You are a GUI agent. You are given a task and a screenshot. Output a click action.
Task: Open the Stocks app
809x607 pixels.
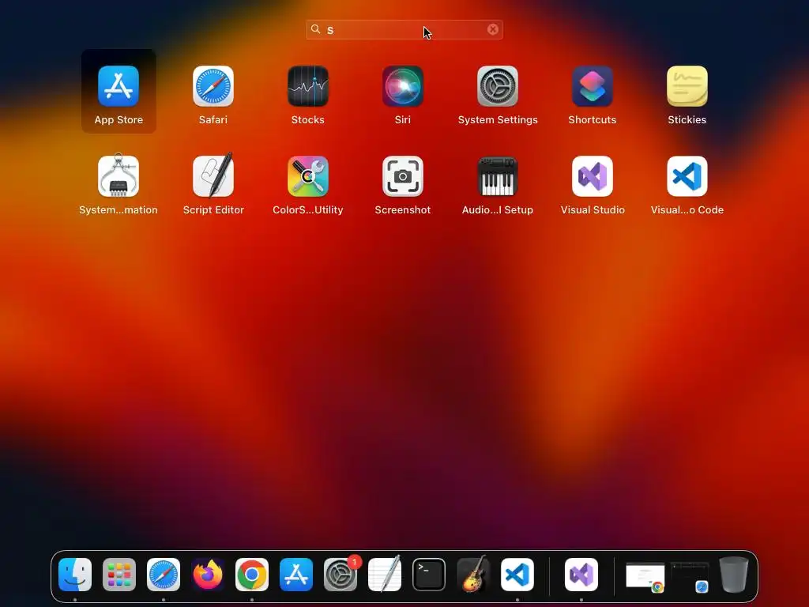coord(308,86)
